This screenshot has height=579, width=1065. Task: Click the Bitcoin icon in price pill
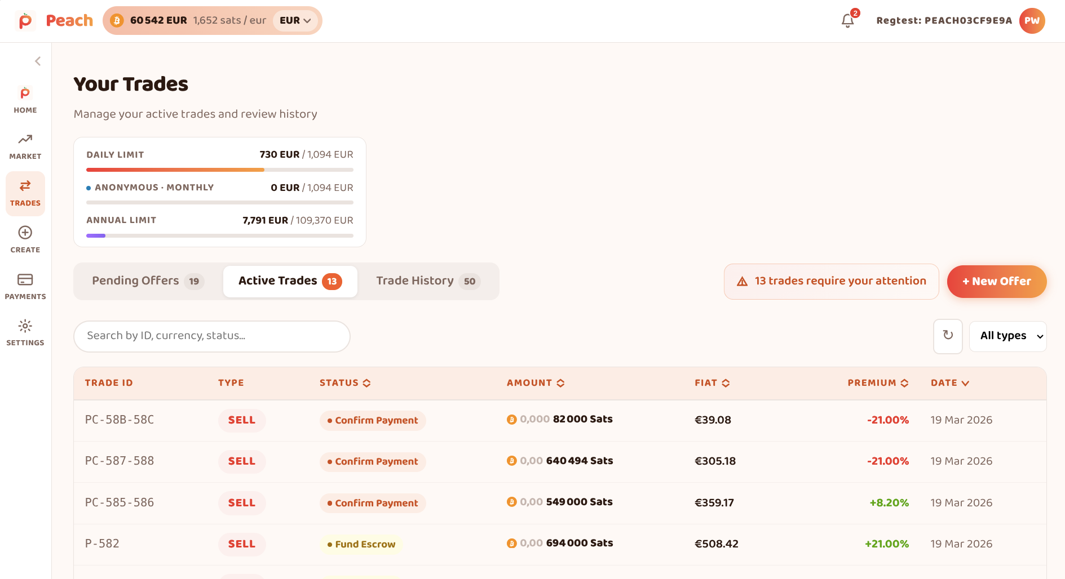coord(117,21)
